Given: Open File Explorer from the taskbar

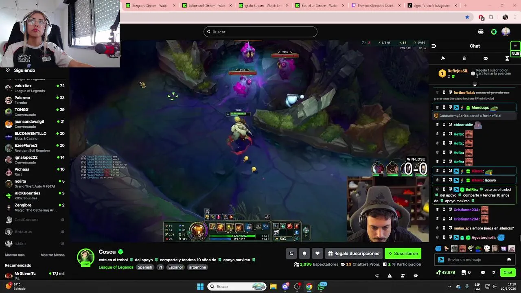Looking at the screenshot, I should (x=273, y=286).
